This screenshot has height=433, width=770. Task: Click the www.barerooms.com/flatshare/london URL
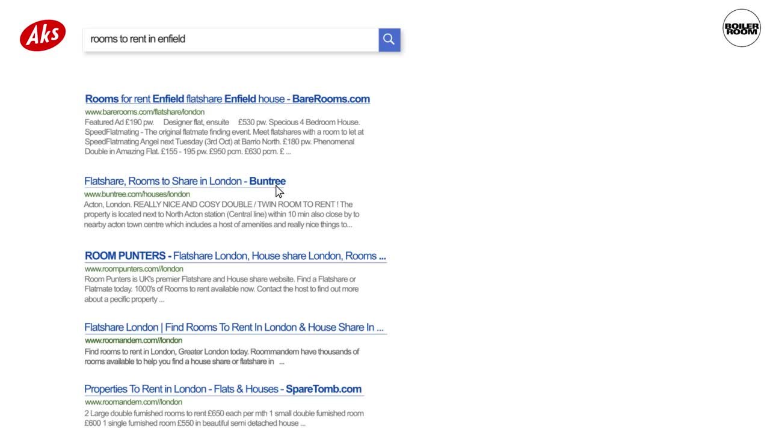pos(144,112)
